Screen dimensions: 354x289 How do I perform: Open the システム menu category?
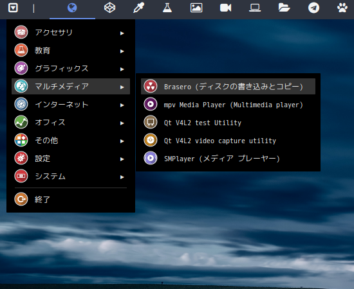71,176
